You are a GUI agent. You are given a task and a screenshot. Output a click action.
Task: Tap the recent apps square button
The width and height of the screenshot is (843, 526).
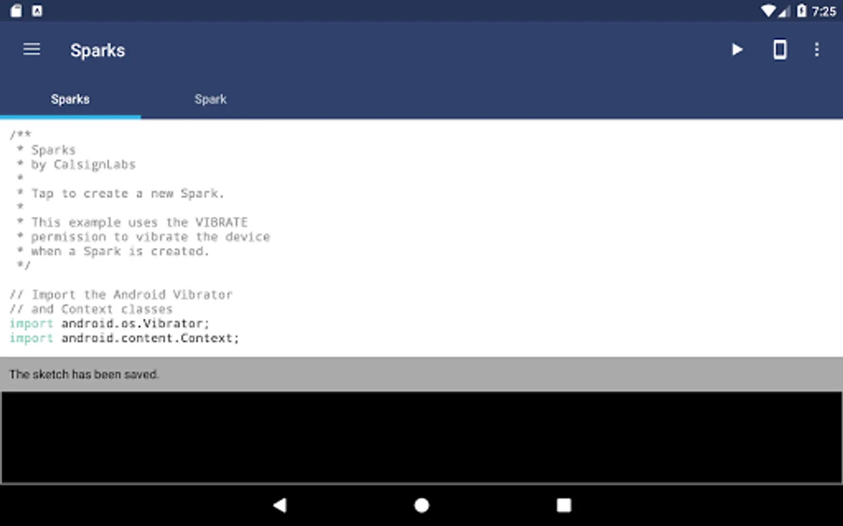(x=564, y=505)
